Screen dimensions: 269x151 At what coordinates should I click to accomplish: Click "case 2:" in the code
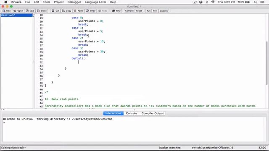point(77,38)
